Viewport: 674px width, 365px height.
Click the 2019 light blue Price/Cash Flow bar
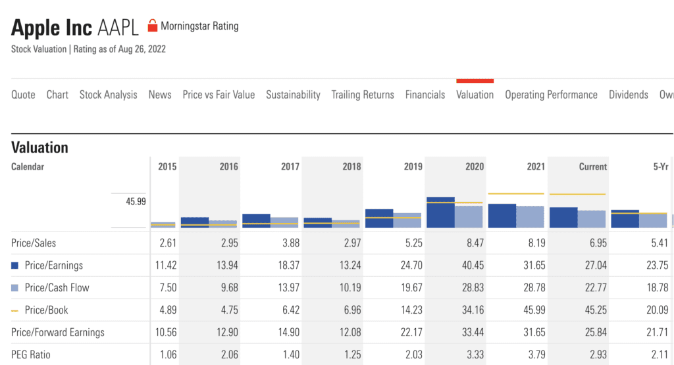(407, 220)
